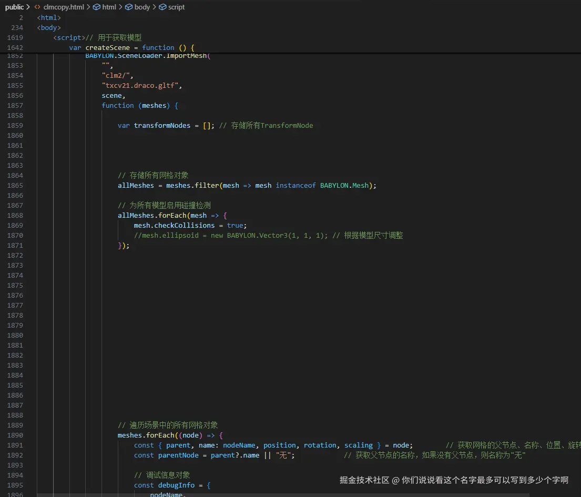Click 'scaling' in the destructuring line

click(358, 445)
